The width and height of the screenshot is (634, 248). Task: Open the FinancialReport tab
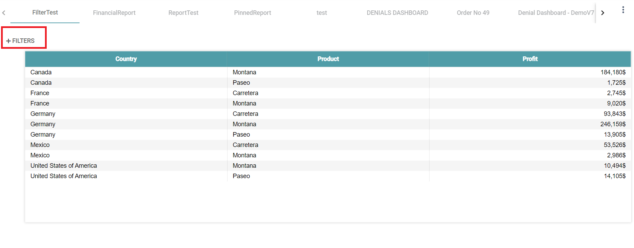(x=114, y=13)
